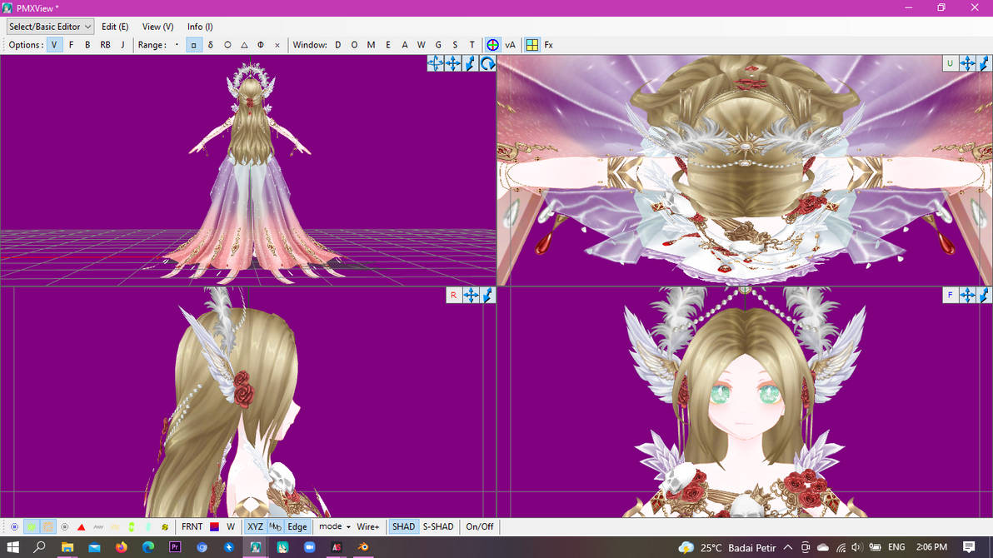Click the pan arrows icon in bottom-right viewport
This screenshot has width=993, height=558.
[967, 295]
